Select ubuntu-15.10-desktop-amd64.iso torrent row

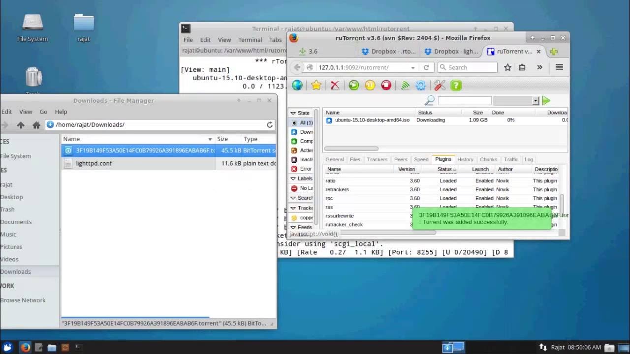click(446, 120)
